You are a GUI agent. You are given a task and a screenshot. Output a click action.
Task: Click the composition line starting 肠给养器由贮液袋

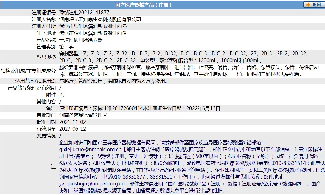click(x=189, y=67)
